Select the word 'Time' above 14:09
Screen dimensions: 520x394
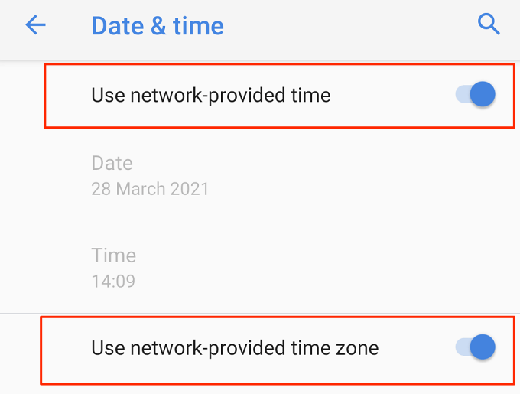113,256
